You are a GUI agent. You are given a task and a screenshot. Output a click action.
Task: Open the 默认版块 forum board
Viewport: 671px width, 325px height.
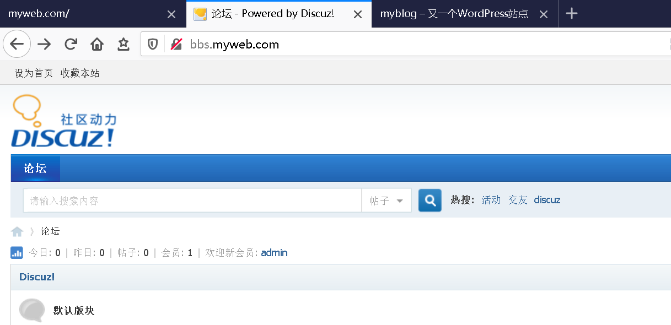pos(74,311)
